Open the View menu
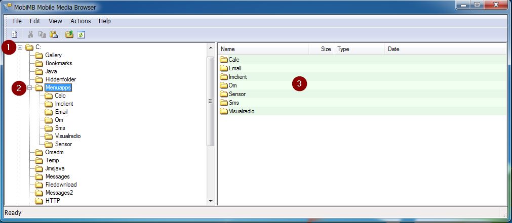Screen dimensions: 512x223 click(55, 21)
